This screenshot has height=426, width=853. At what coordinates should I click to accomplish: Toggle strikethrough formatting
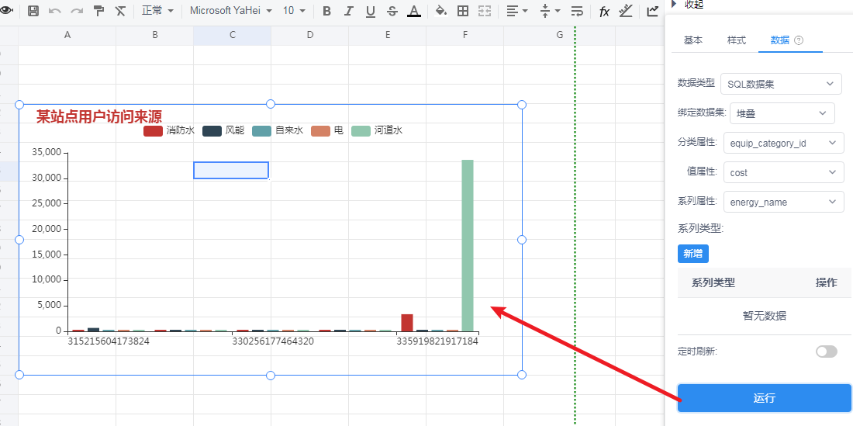pos(392,11)
